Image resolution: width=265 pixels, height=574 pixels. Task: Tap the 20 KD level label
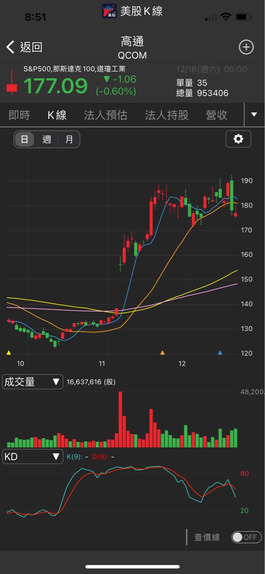[244, 511]
